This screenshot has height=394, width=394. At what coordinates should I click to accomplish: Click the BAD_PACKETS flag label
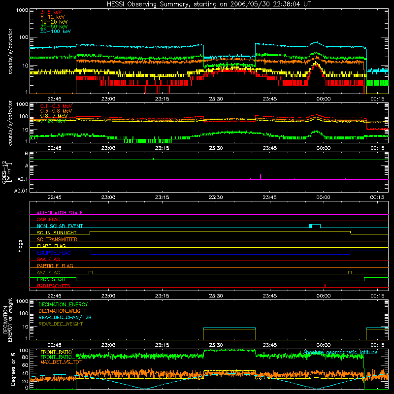(54, 286)
